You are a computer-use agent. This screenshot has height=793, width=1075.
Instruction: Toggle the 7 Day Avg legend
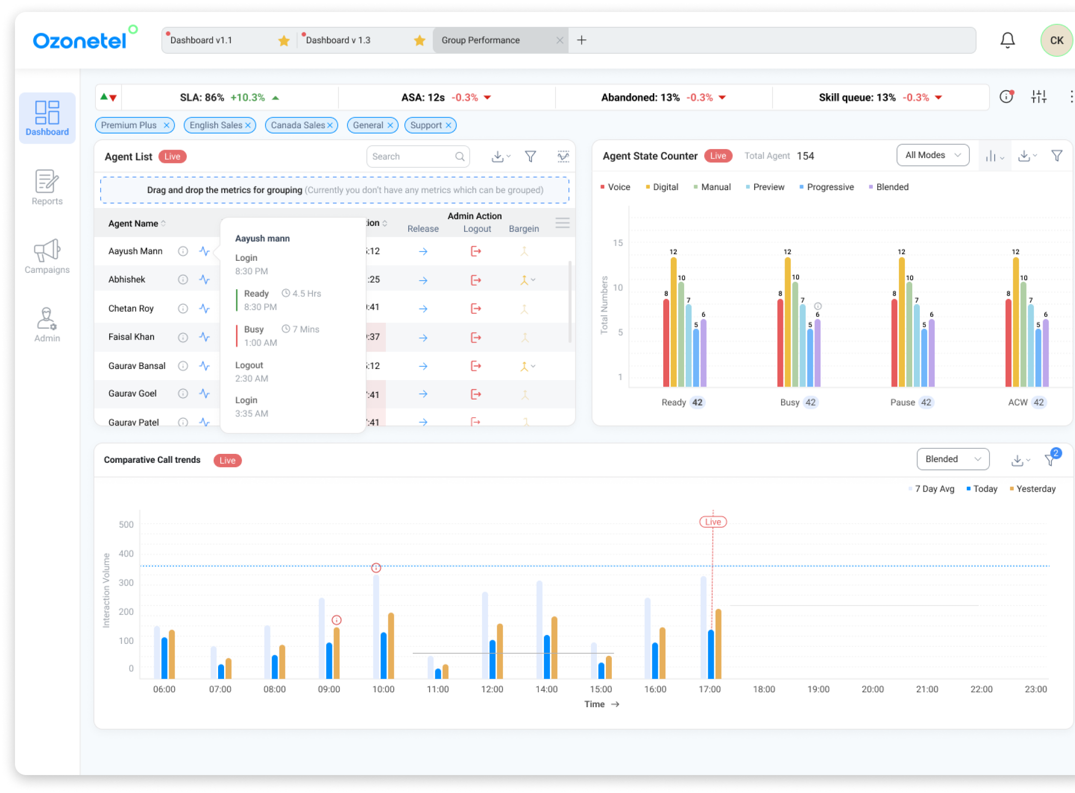click(931, 489)
